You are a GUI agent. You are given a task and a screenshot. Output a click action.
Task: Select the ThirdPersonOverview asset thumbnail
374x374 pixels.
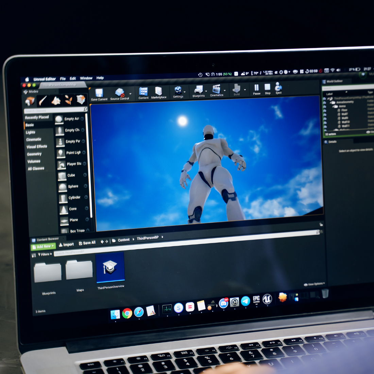pos(110,267)
